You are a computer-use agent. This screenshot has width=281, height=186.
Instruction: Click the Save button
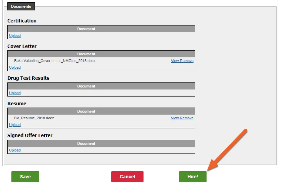pyautogui.click(x=25, y=177)
